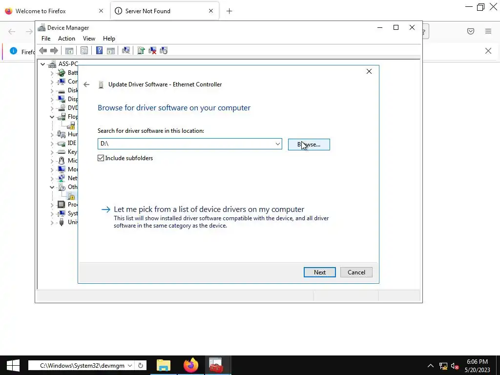This screenshot has height=375, width=500.
Task: Select the Human Interface Devices icon
Action: pos(61,134)
